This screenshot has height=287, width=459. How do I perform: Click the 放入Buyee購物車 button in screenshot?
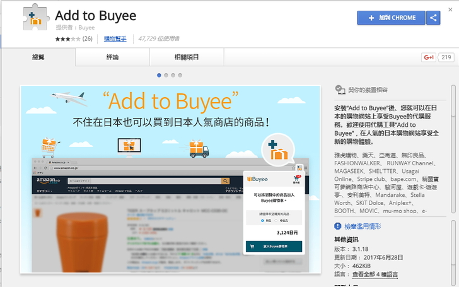tap(274, 246)
